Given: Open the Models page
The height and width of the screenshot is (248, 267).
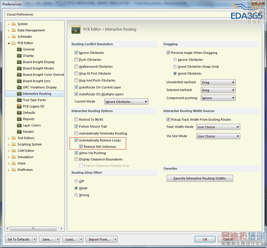Looking at the screenshot, I should [28, 132].
